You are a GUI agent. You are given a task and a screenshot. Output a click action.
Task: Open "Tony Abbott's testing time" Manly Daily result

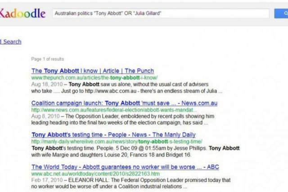[113, 135]
